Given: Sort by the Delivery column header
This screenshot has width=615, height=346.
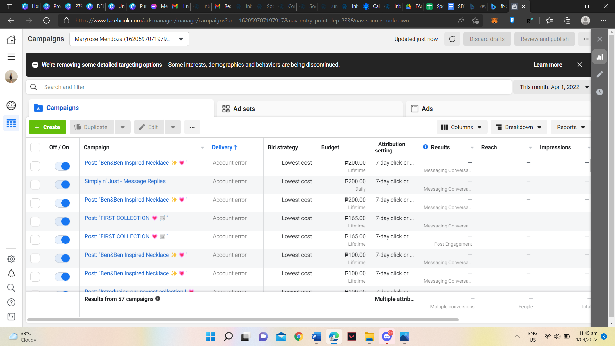Looking at the screenshot, I should (225, 147).
